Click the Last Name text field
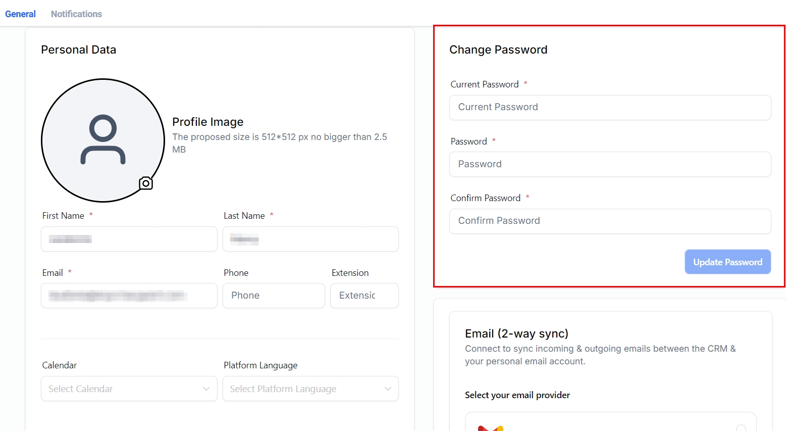786x431 pixels. (310, 239)
